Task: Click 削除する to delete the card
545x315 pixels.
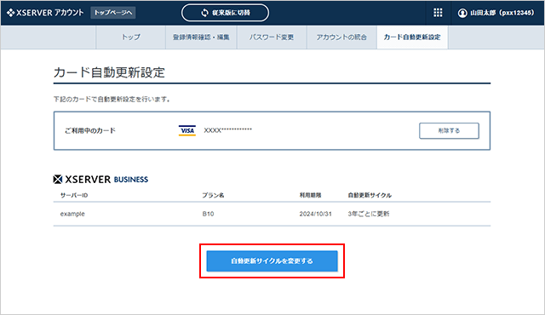Action: tap(449, 130)
